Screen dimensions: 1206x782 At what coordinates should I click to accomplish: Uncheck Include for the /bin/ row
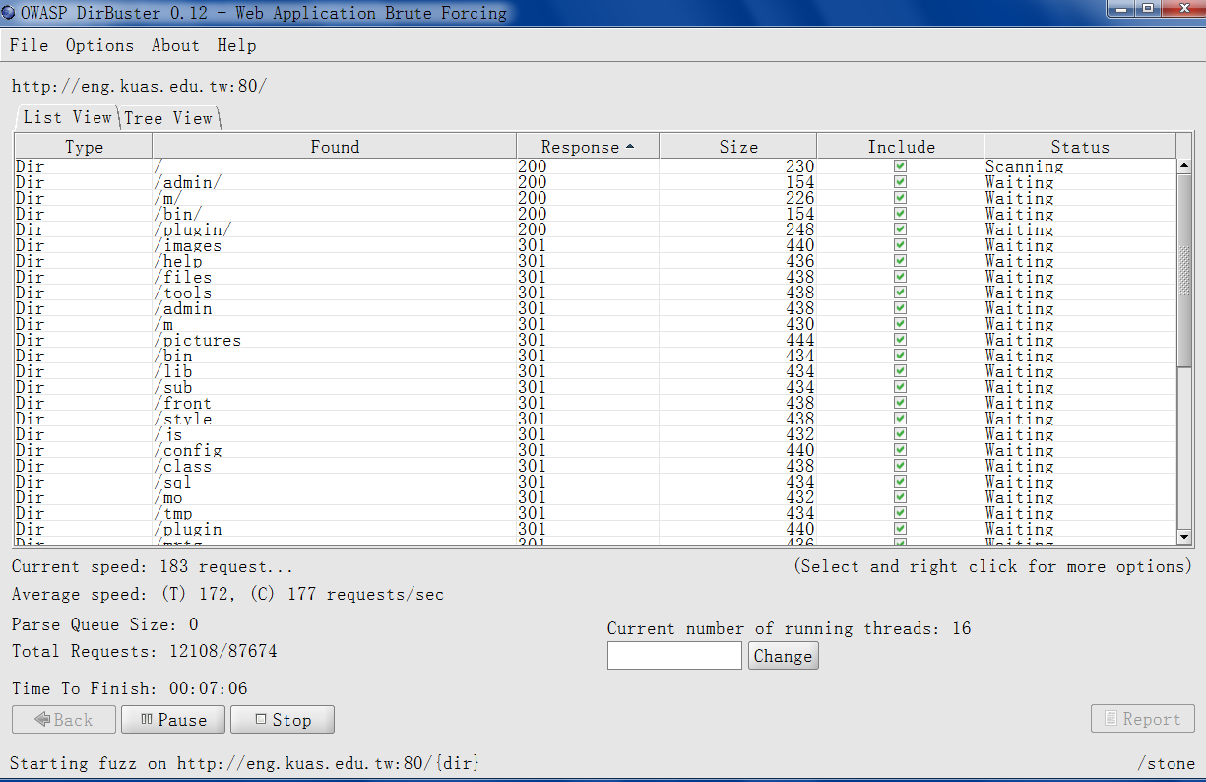point(900,214)
